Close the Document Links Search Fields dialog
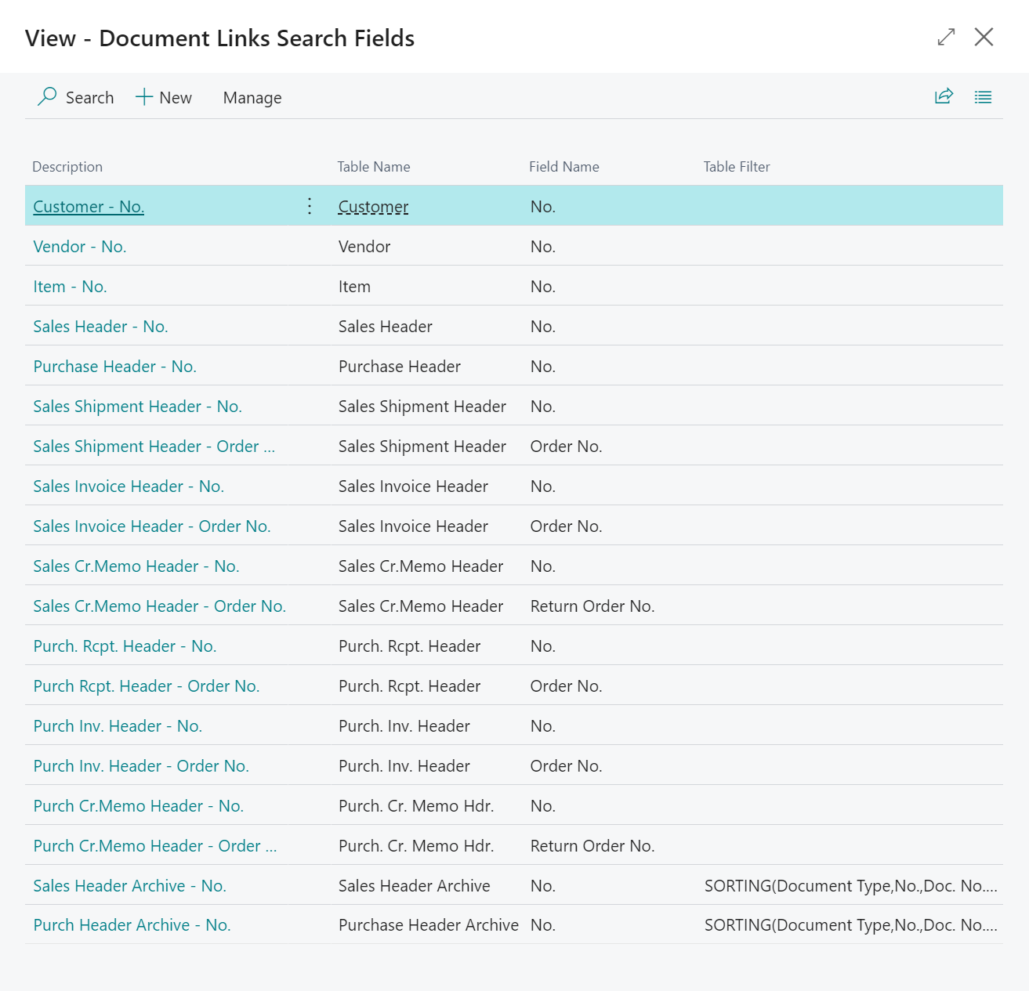1029x991 pixels. 984,37
